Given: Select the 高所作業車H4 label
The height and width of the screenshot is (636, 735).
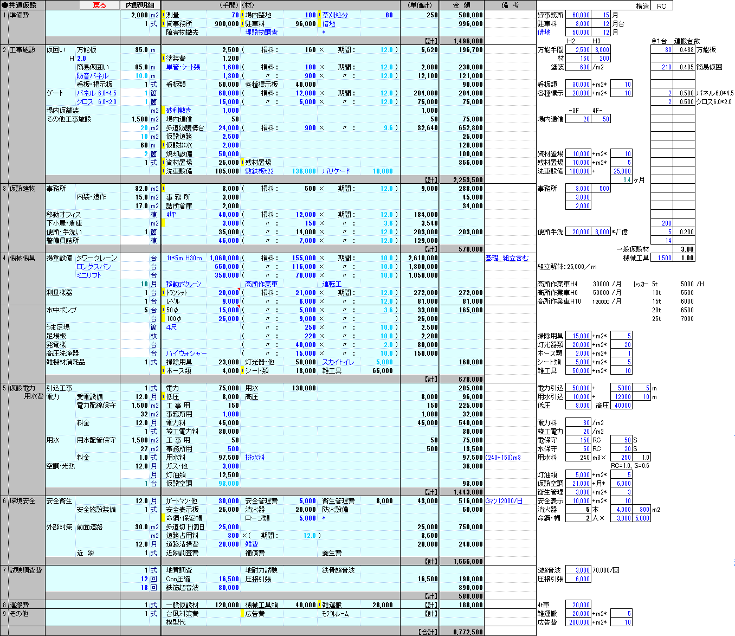Looking at the screenshot, I should click(x=557, y=284).
